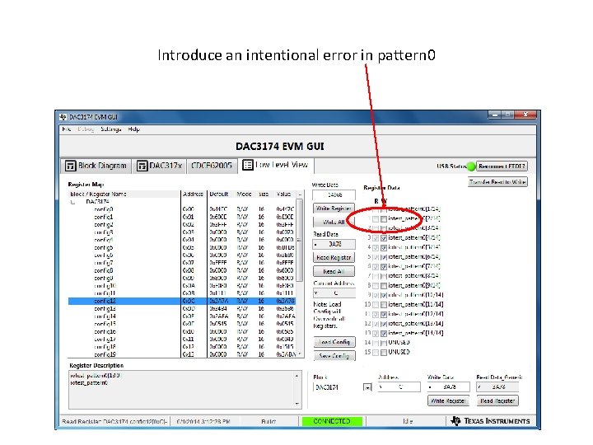Open the Debug menu

pos(86,129)
